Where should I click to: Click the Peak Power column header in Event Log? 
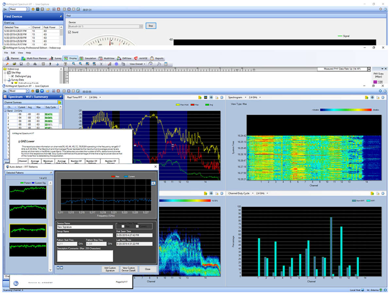[50, 27]
